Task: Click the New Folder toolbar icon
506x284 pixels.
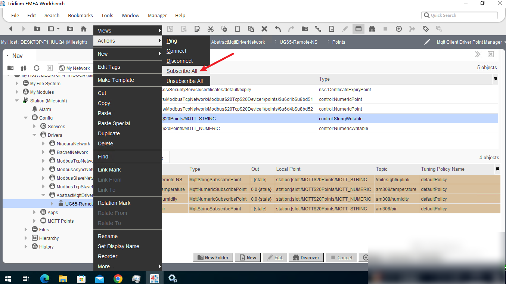Action: 305,29
